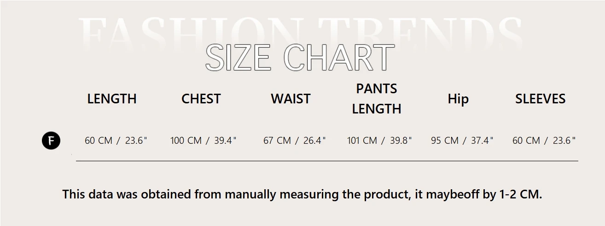Viewport: 605px width, 226px height.
Task: Click the SIZE CHART title text
Action: coord(300,58)
